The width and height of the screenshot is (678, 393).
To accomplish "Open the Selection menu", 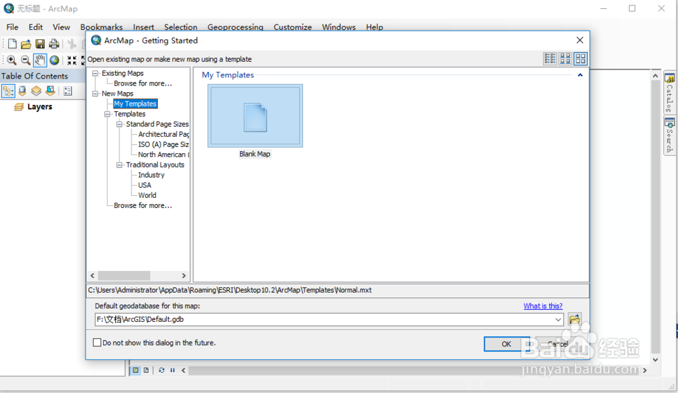I will (181, 27).
